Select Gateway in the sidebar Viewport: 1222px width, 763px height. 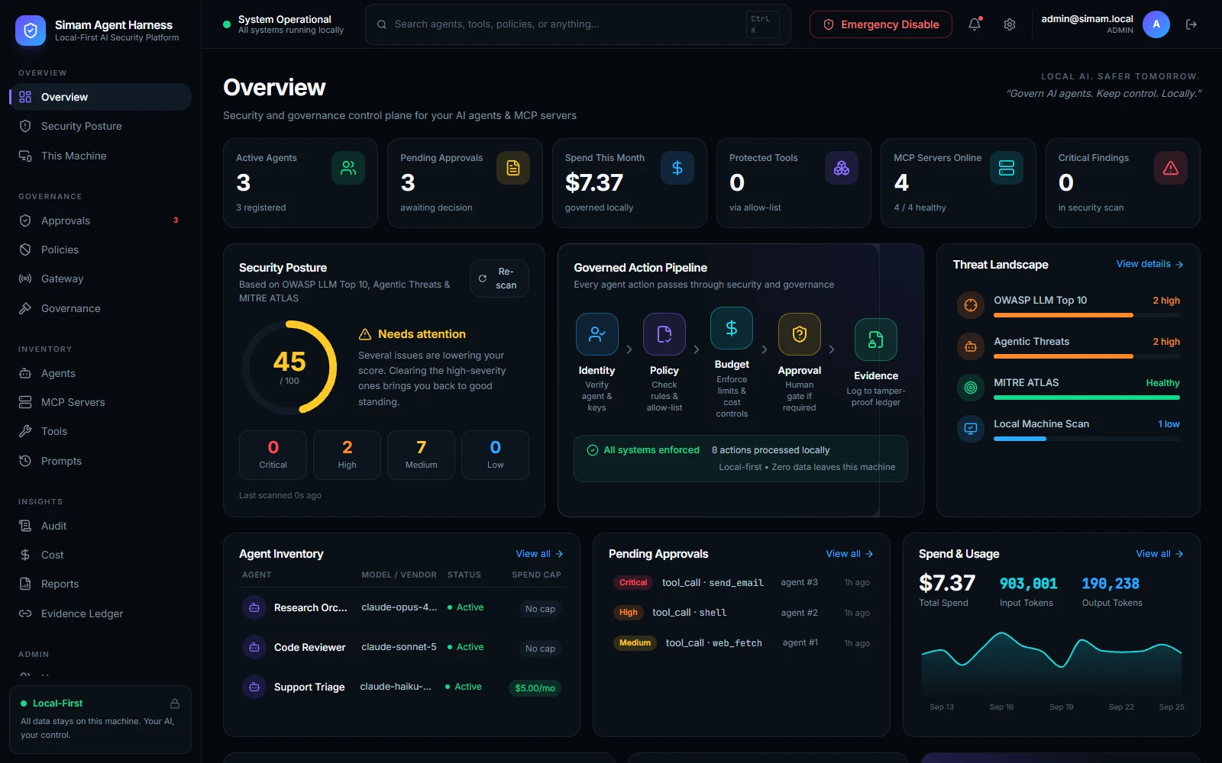point(100,278)
